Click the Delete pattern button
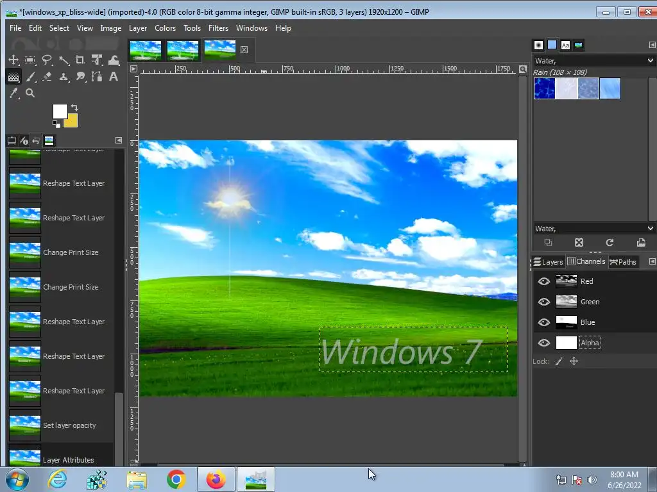657x492 pixels. pyautogui.click(x=579, y=242)
